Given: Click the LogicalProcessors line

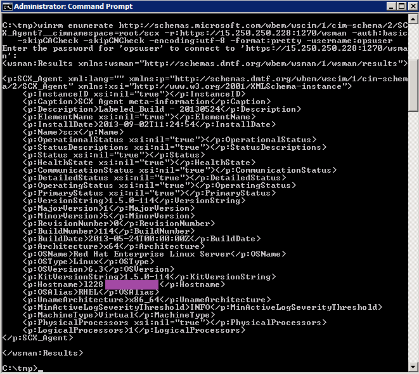Looking at the screenshot, I should click(x=134, y=330).
